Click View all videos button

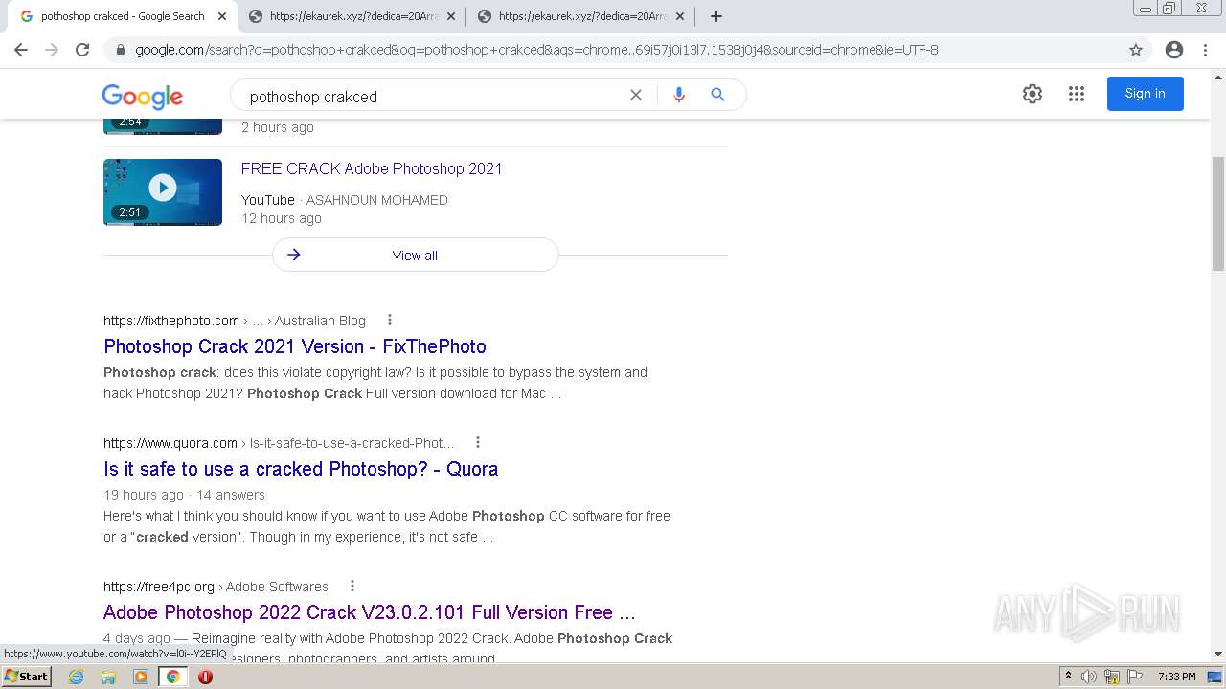[415, 256]
